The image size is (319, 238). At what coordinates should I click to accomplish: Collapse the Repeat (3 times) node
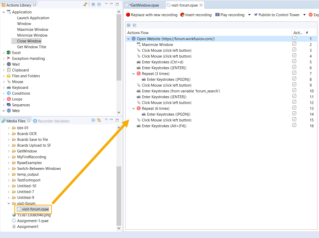coord(134,73)
